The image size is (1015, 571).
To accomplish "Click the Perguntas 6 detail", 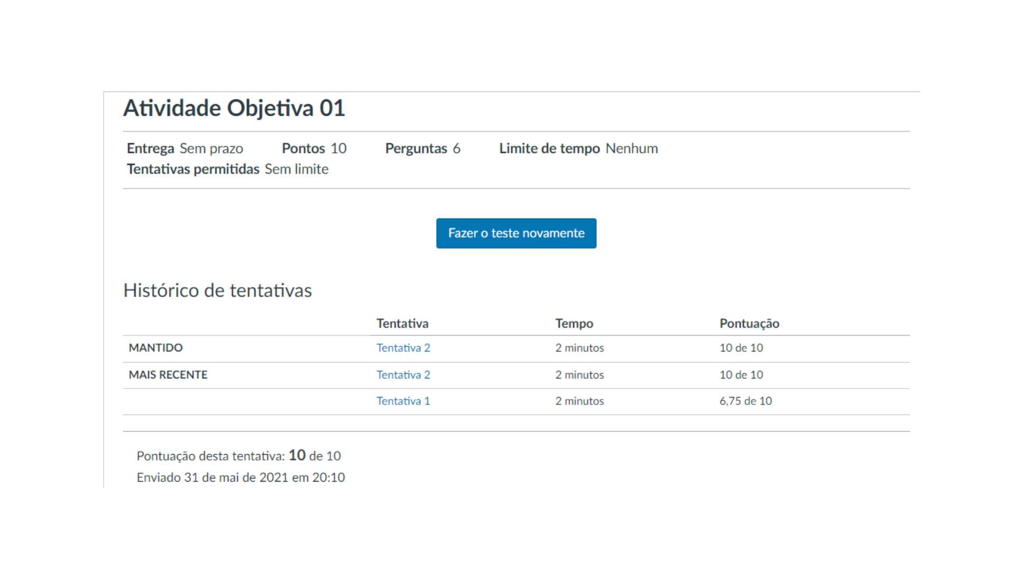I will point(422,149).
